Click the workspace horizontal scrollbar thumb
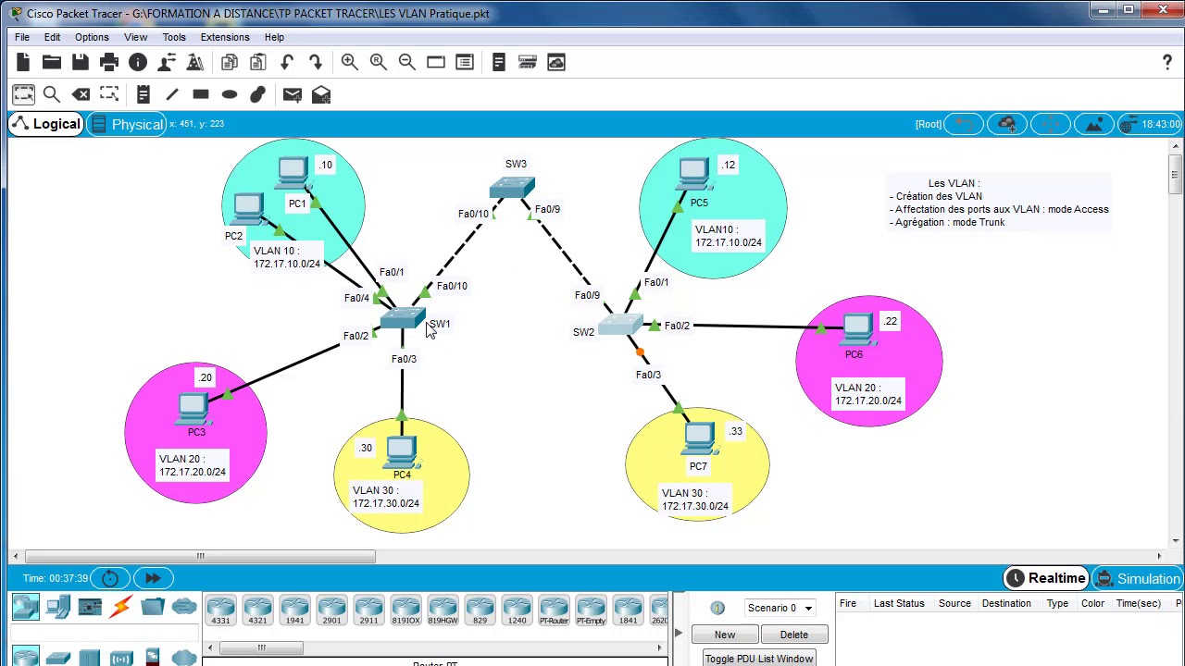The height and width of the screenshot is (666, 1185). 200,556
